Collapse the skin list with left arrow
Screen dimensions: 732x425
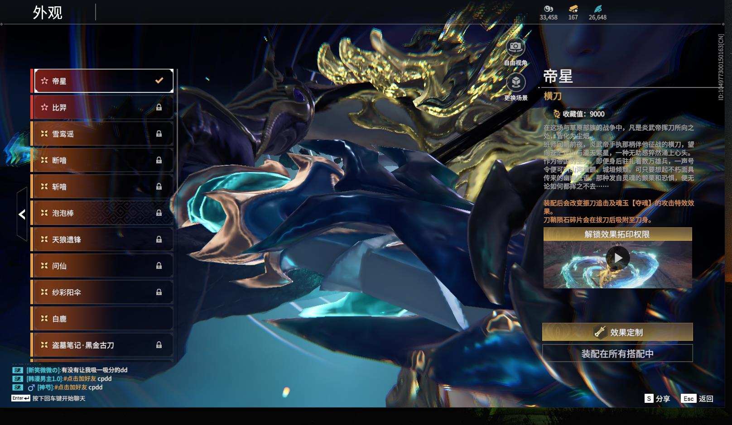pos(22,214)
